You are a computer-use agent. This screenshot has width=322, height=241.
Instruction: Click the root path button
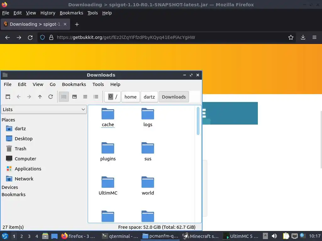pos(112,97)
